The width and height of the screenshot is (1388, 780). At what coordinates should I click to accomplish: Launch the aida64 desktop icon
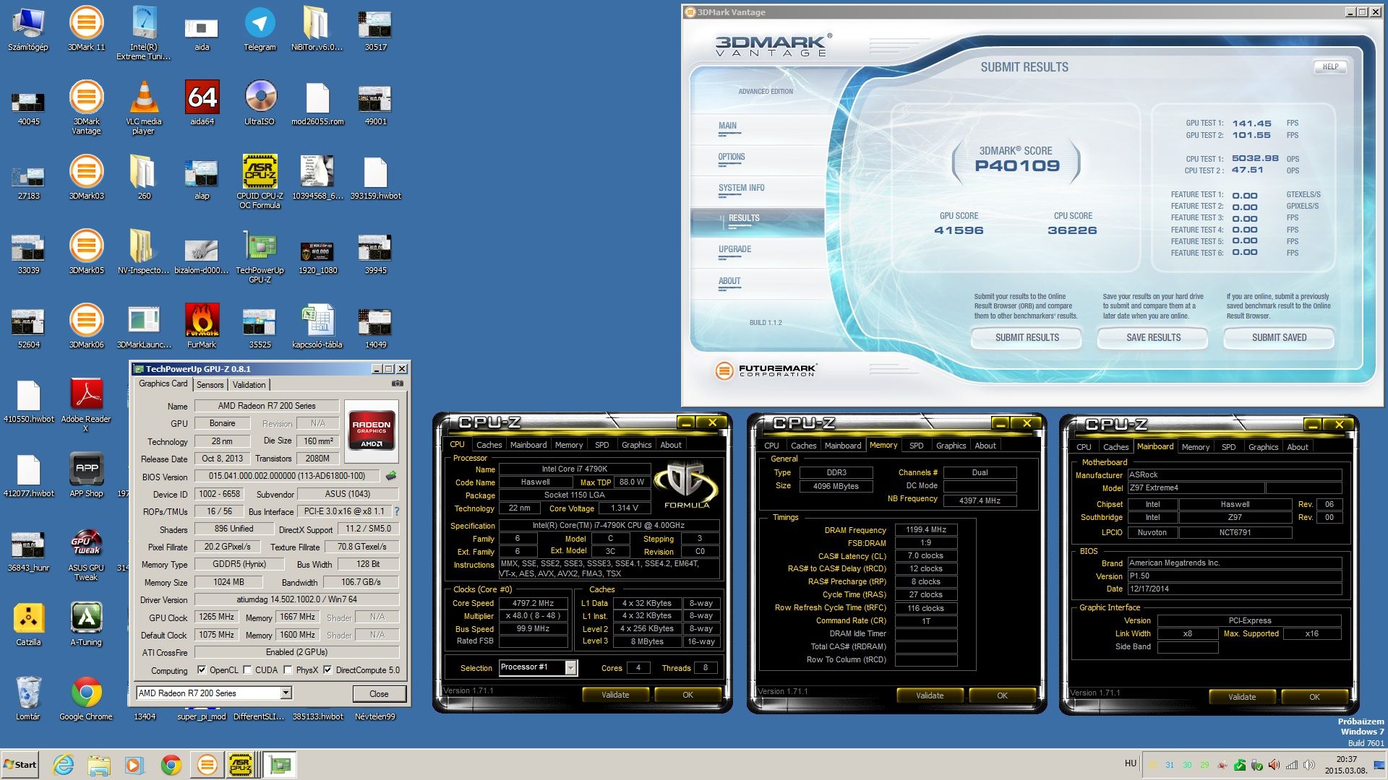coord(202,103)
